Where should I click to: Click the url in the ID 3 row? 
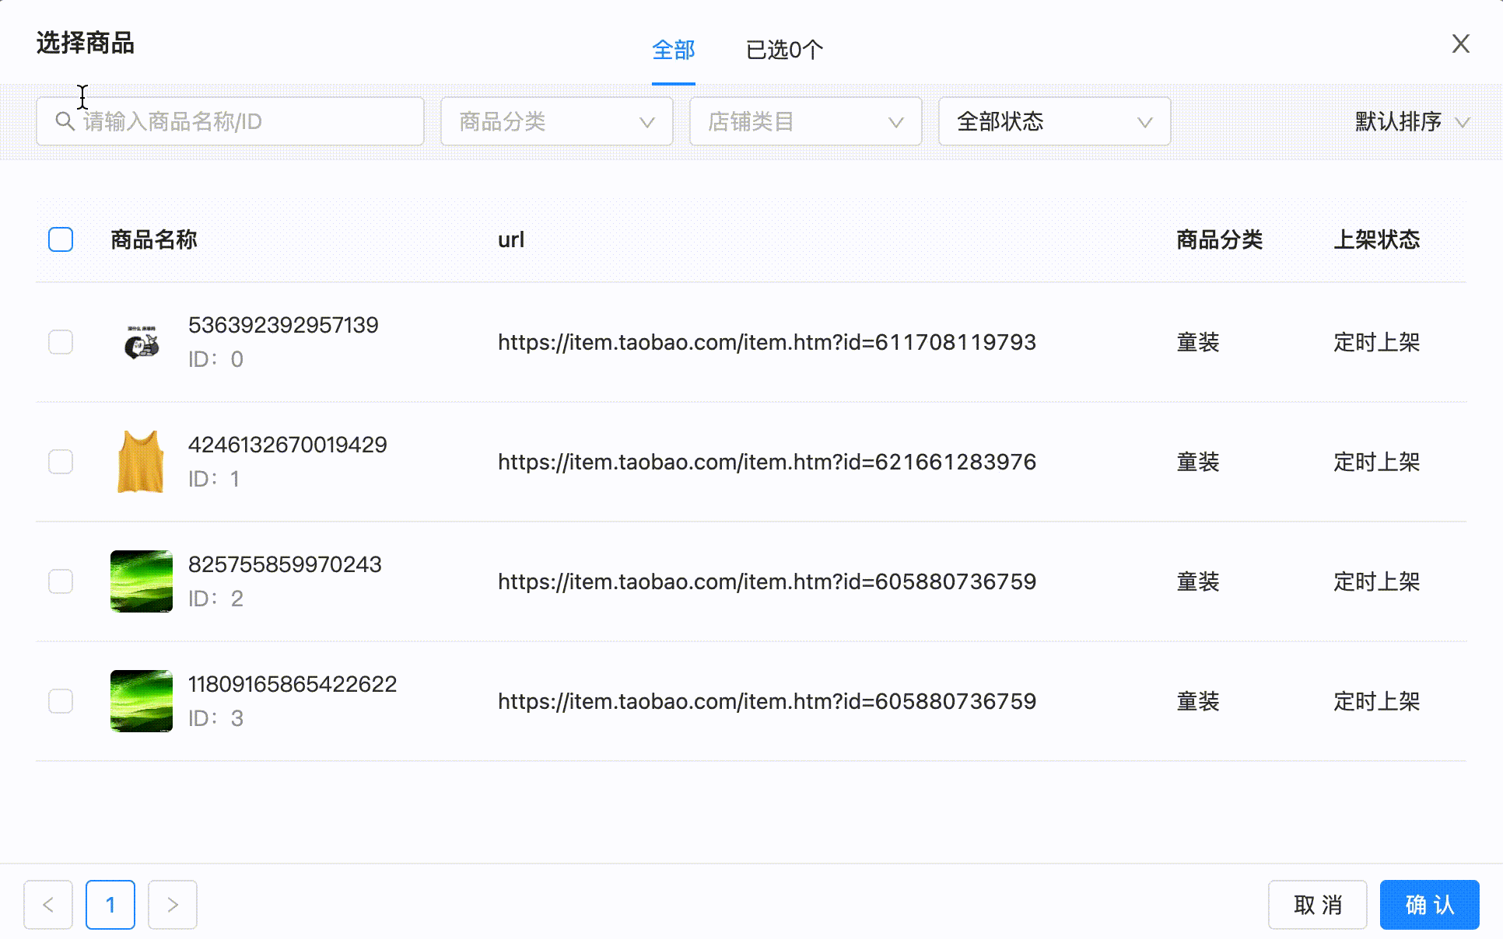pyautogui.click(x=767, y=701)
